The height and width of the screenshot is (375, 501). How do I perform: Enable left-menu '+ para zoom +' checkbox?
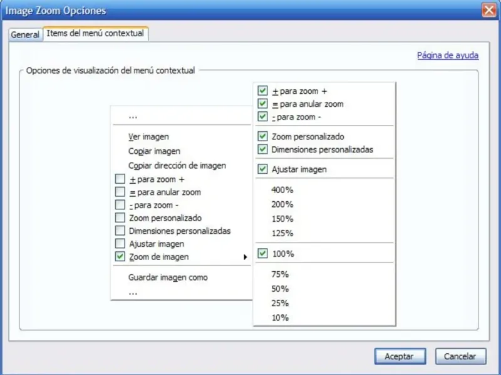pyautogui.click(x=120, y=179)
